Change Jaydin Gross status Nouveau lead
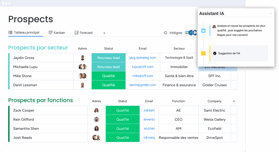The width and height of the screenshot is (279, 152). (x=108, y=58)
